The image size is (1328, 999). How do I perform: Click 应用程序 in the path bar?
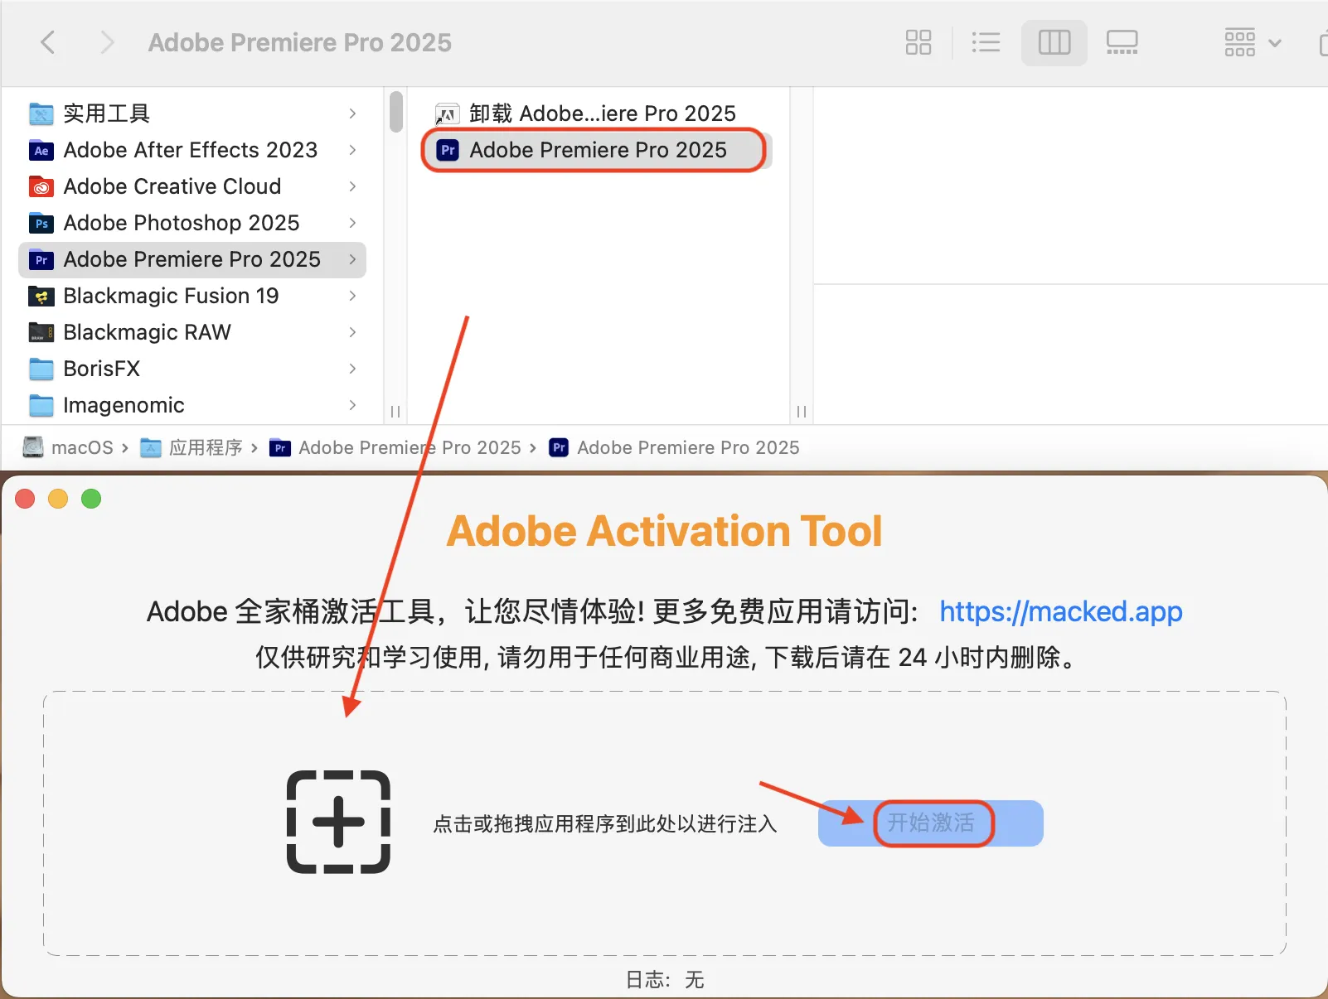205,448
